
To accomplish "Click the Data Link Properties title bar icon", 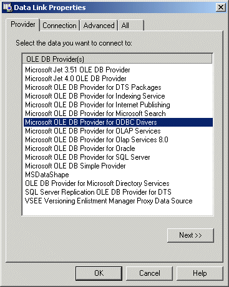I will pos(7,7).
